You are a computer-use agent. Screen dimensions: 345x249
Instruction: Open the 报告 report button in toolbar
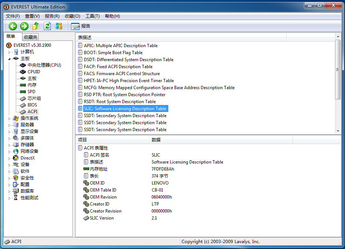coord(81,26)
